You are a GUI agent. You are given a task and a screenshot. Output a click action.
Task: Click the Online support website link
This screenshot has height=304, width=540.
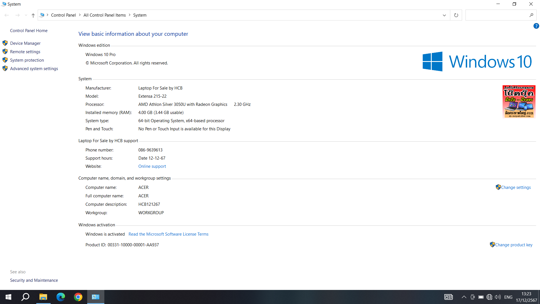pyautogui.click(x=152, y=166)
